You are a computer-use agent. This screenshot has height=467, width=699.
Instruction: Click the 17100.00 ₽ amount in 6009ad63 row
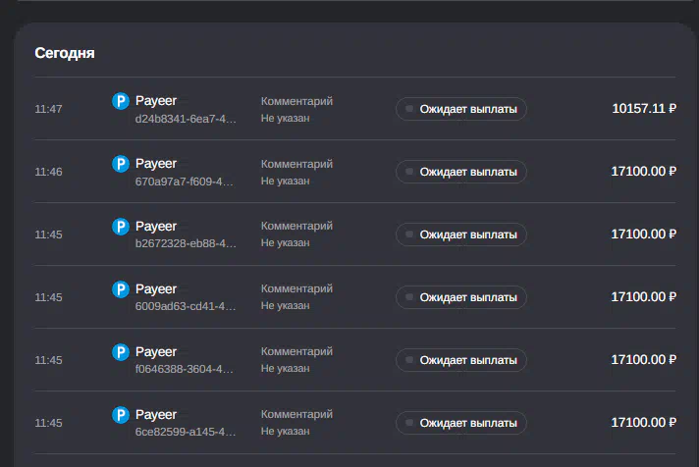(644, 296)
